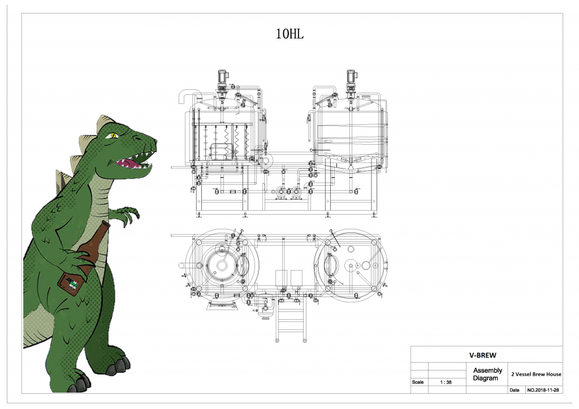Click the beer bottle label

tap(73, 284)
